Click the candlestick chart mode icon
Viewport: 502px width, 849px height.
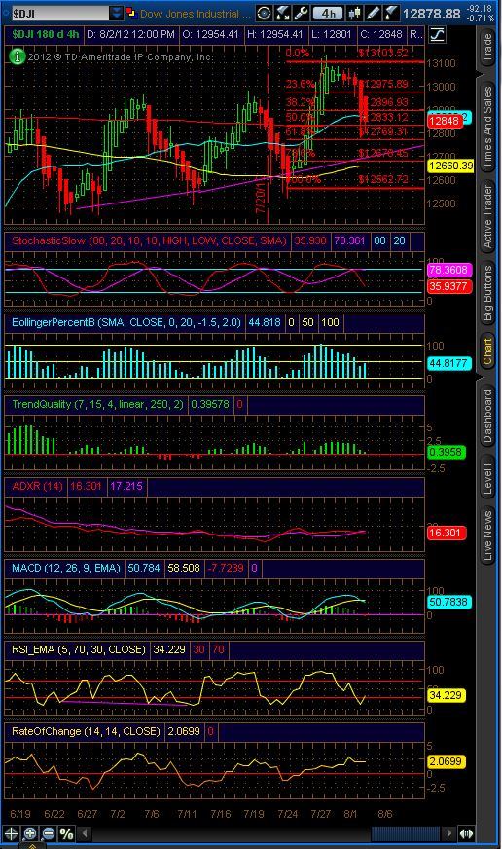[x=355, y=13]
